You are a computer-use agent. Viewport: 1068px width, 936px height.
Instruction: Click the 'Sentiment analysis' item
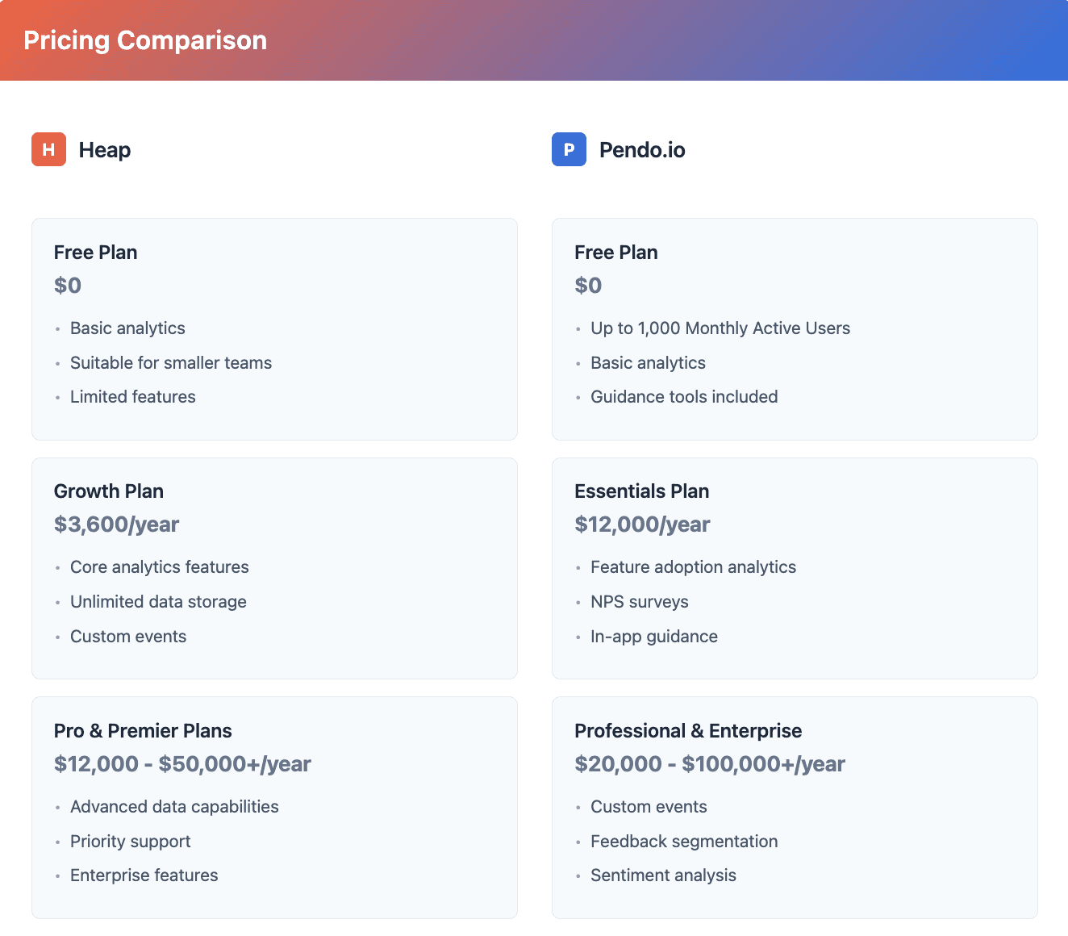click(x=663, y=875)
